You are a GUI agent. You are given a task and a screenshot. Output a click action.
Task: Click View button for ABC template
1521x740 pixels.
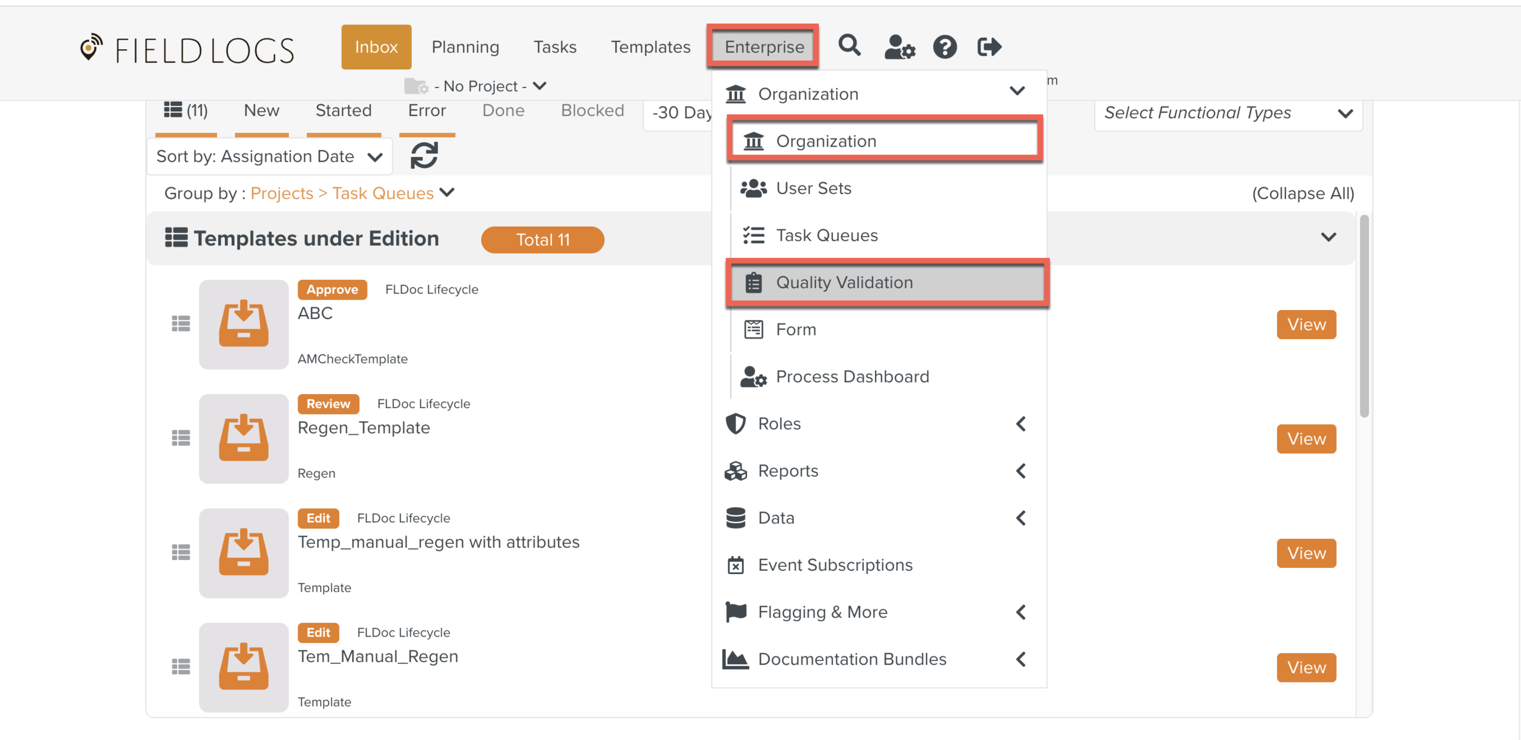[x=1306, y=324]
